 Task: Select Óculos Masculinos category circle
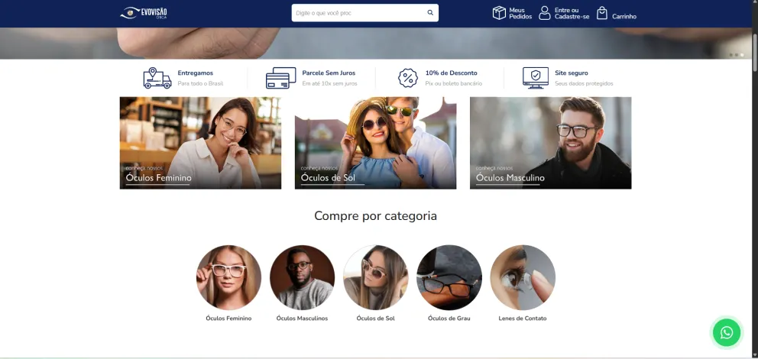[x=302, y=277]
